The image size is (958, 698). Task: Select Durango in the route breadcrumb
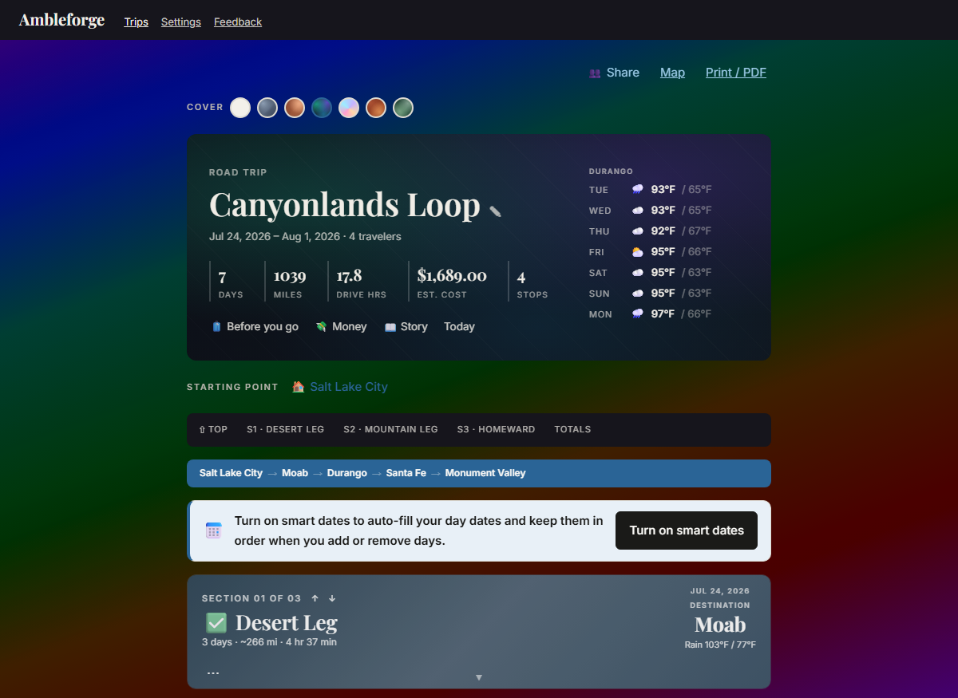(347, 473)
